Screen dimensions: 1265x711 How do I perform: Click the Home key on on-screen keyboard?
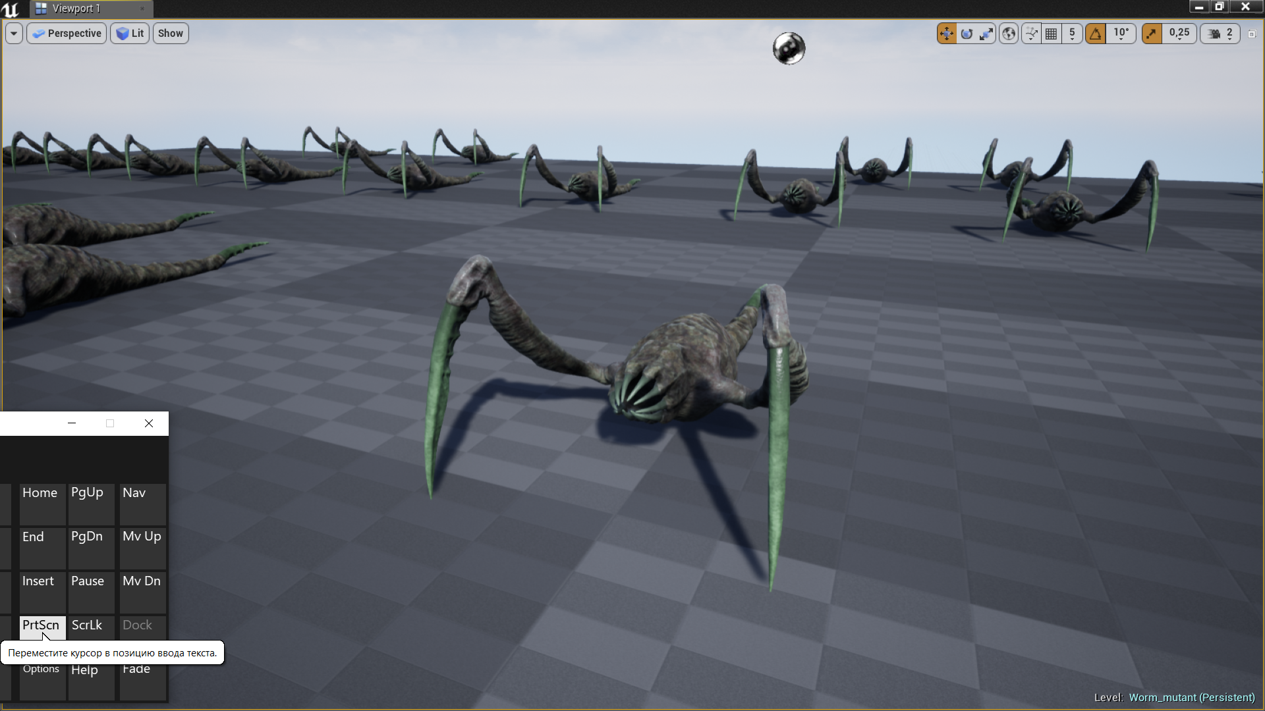(42, 504)
